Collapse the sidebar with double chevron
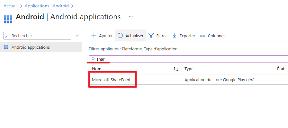 [77, 36]
